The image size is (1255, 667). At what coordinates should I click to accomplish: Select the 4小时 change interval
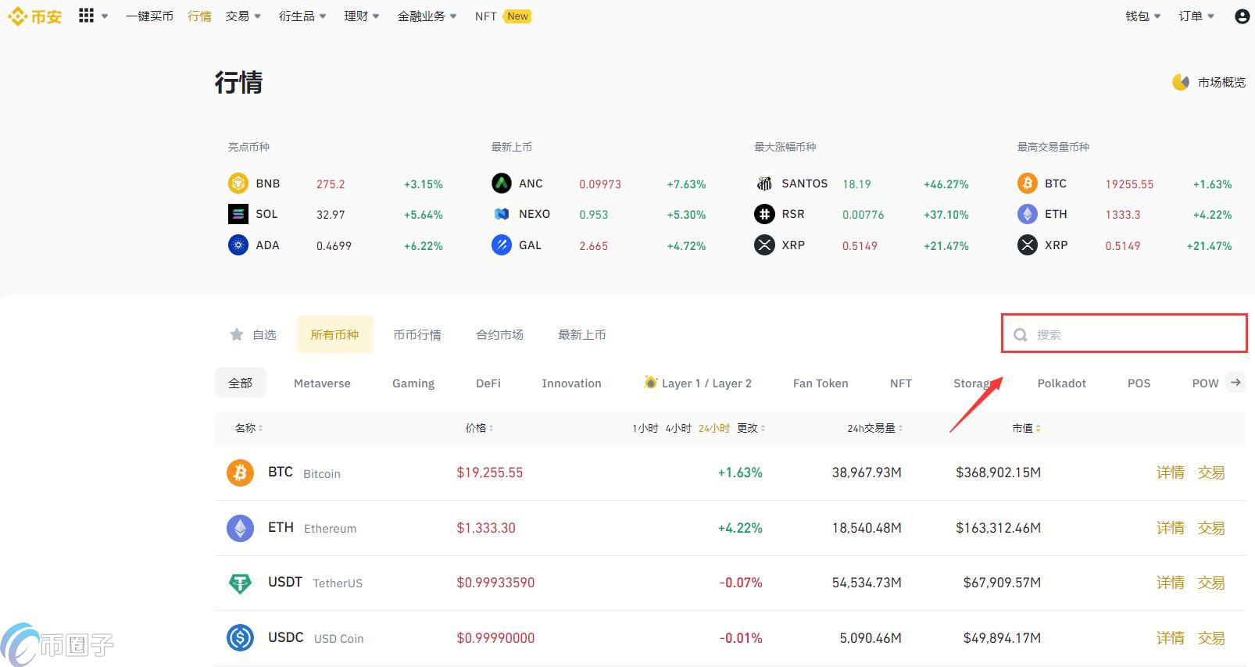(678, 428)
